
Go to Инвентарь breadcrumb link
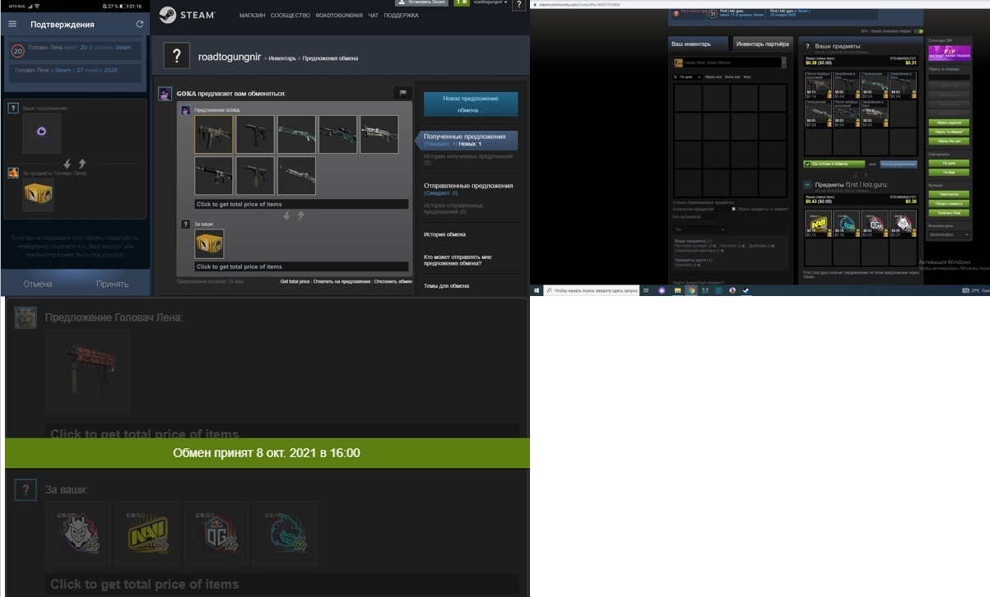[281, 58]
